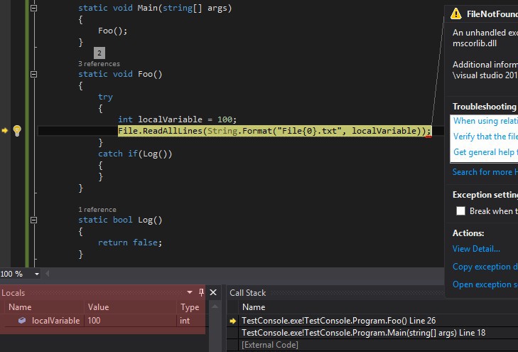Image resolution: width=518 pixels, height=352 pixels.
Task: Click the 'catch if(Log())' line
Action: [x=135, y=154]
